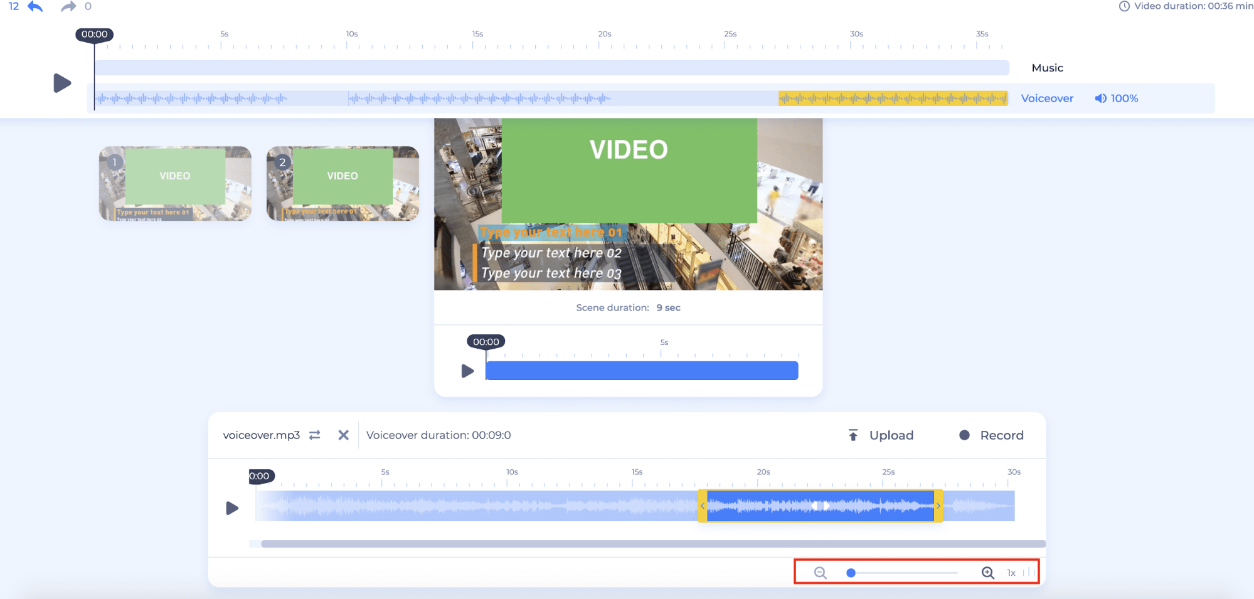This screenshot has width=1254, height=599.
Task: Play the scene preview
Action: [467, 371]
